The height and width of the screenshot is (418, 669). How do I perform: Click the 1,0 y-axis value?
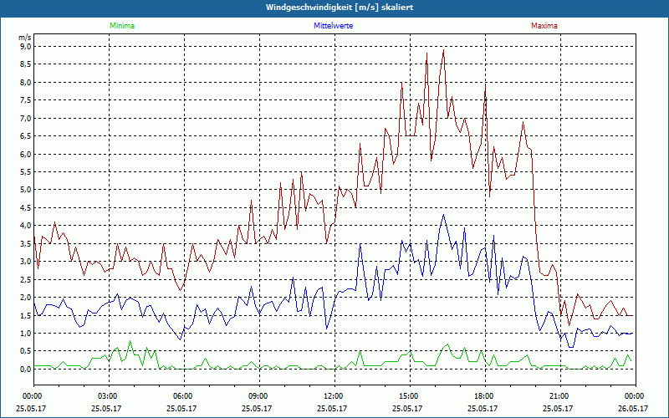[26, 333]
